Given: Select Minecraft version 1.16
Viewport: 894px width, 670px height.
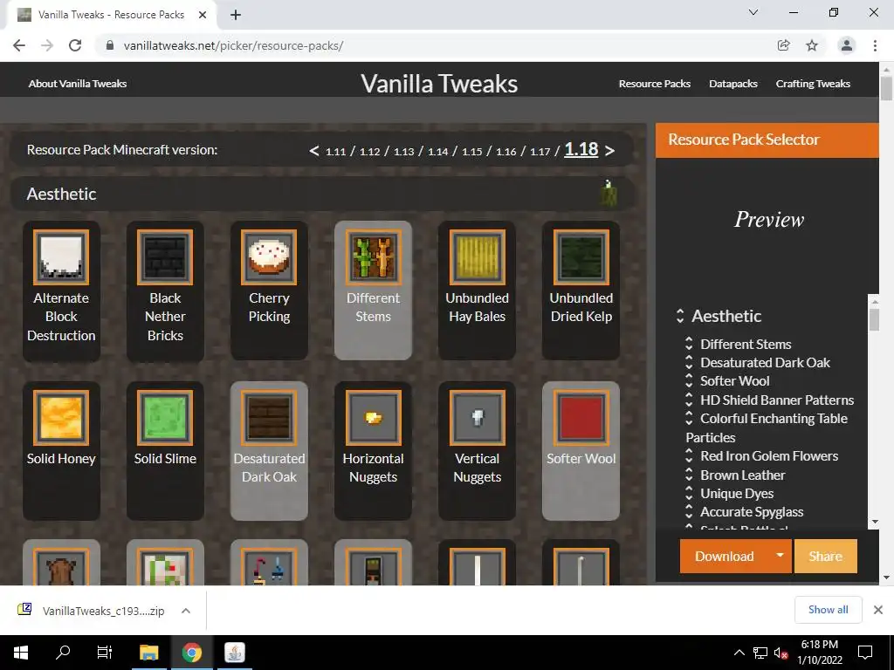Looking at the screenshot, I should click(x=505, y=152).
